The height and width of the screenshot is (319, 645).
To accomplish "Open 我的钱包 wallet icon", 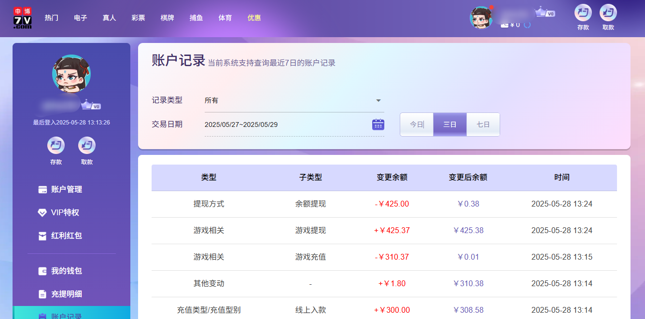I will click(42, 271).
